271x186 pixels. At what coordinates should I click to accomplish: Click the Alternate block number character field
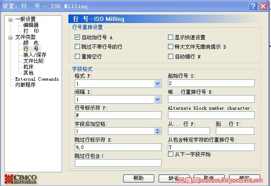point(211,115)
